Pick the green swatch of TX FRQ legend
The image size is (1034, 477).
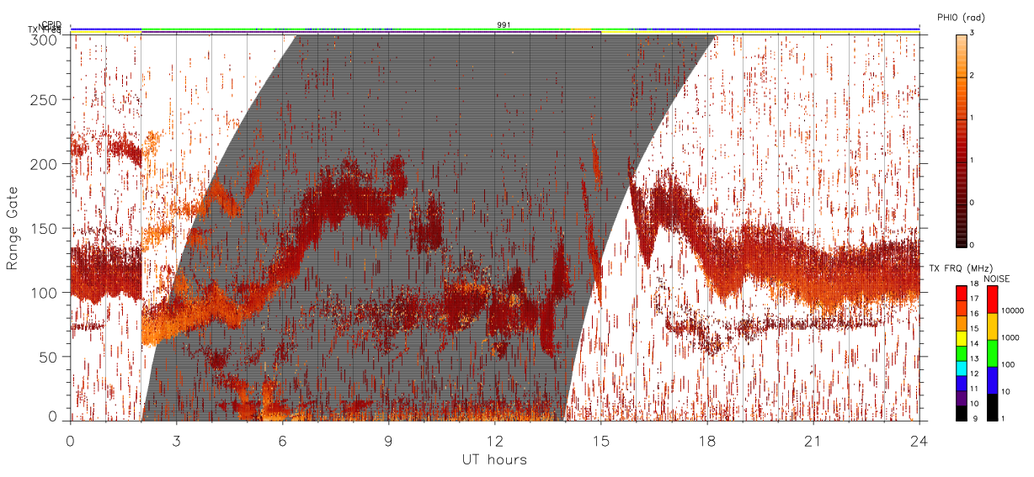[962, 353]
